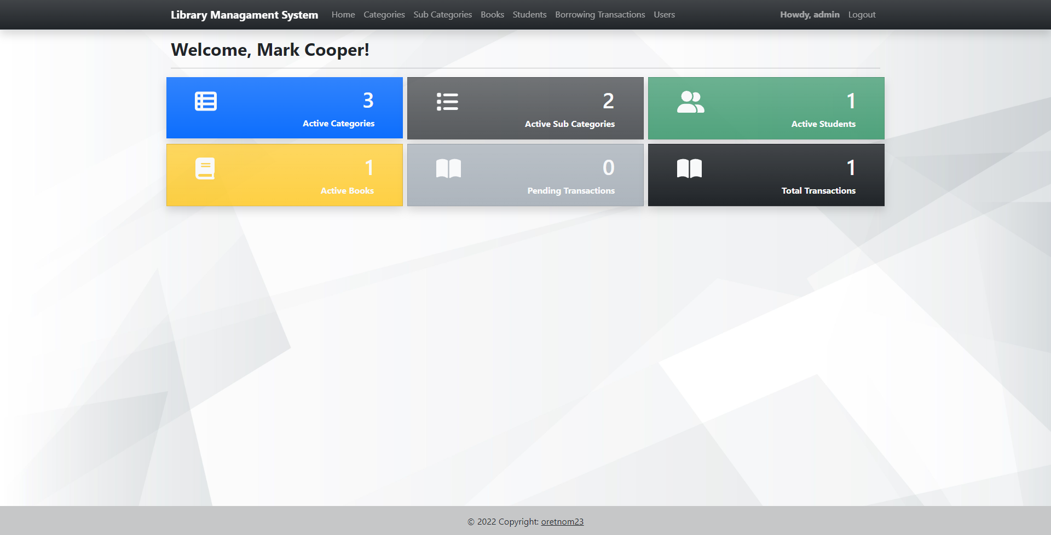Open Sub Categories from the navbar

click(x=443, y=15)
